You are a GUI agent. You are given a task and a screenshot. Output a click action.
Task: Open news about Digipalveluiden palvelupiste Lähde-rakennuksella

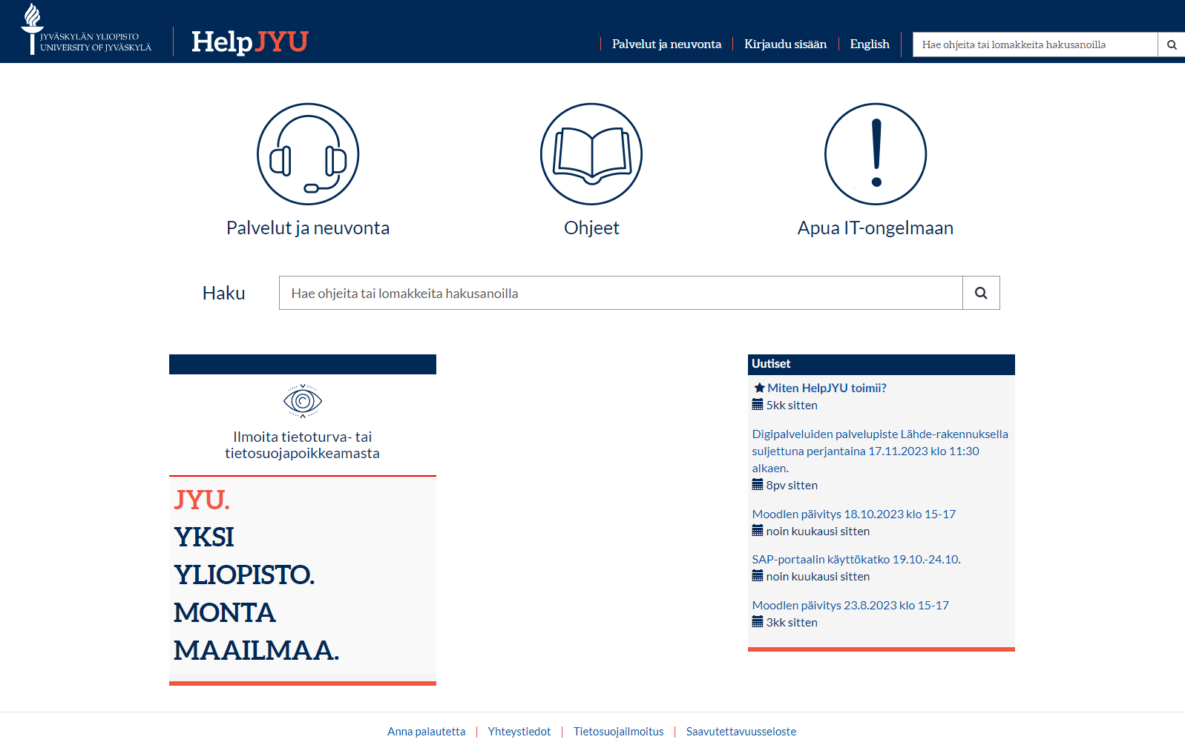click(880, 451)
